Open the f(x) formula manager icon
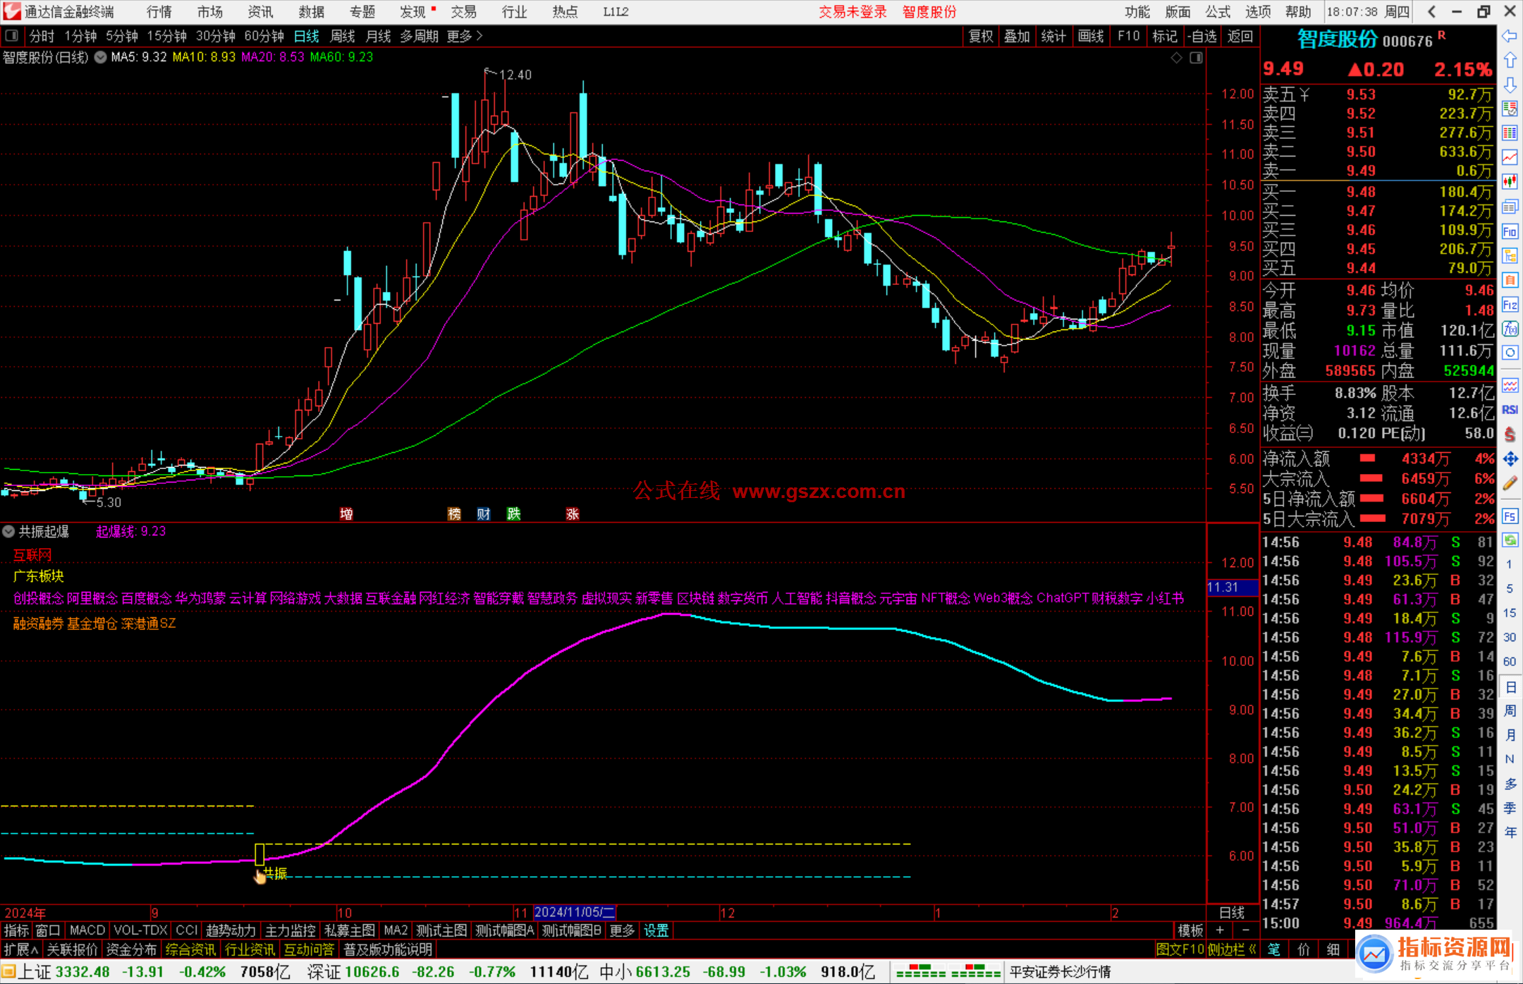 tap(1510, 329)
